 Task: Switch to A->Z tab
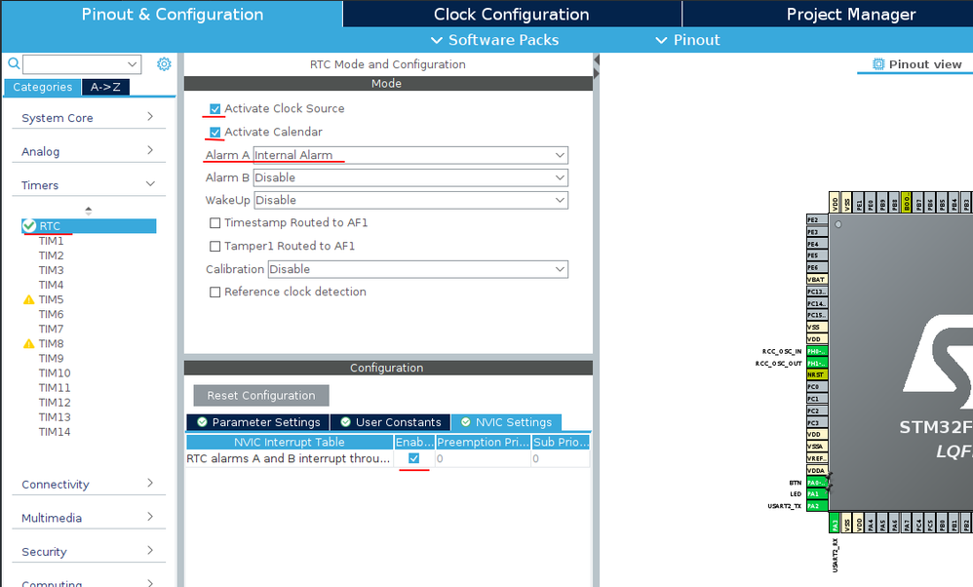tap(105, 87)
